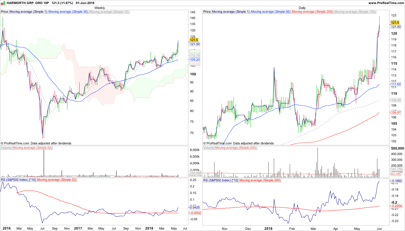The height and width of the screenshot is (231, 405).
Task: Click the 500,000 label on Daily volume axis
Action: [397, 148]
